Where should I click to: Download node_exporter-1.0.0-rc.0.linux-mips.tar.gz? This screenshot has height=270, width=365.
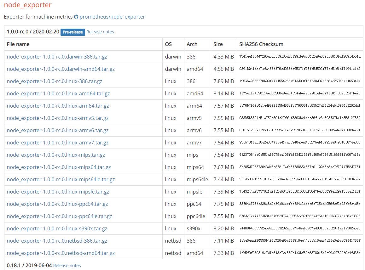point(56,155)
